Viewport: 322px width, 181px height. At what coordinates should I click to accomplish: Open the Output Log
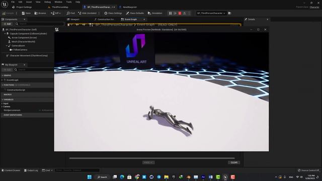pos(31,170)
